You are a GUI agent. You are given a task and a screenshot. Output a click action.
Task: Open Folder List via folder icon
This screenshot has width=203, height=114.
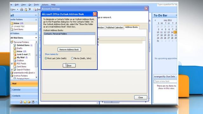click(x=29, y=102)
